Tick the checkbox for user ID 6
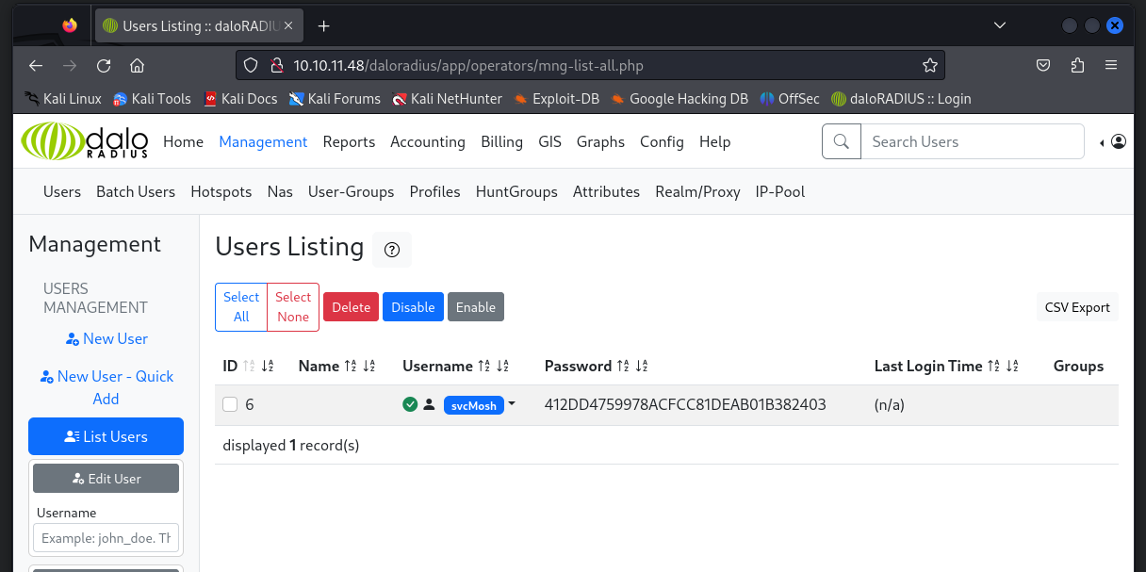1146x572 pixels. (230, 404)
